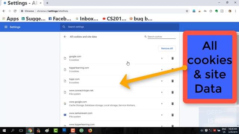239x134 pixels.
Task: Click the address bar URL
Action: (x=52, y=11)
